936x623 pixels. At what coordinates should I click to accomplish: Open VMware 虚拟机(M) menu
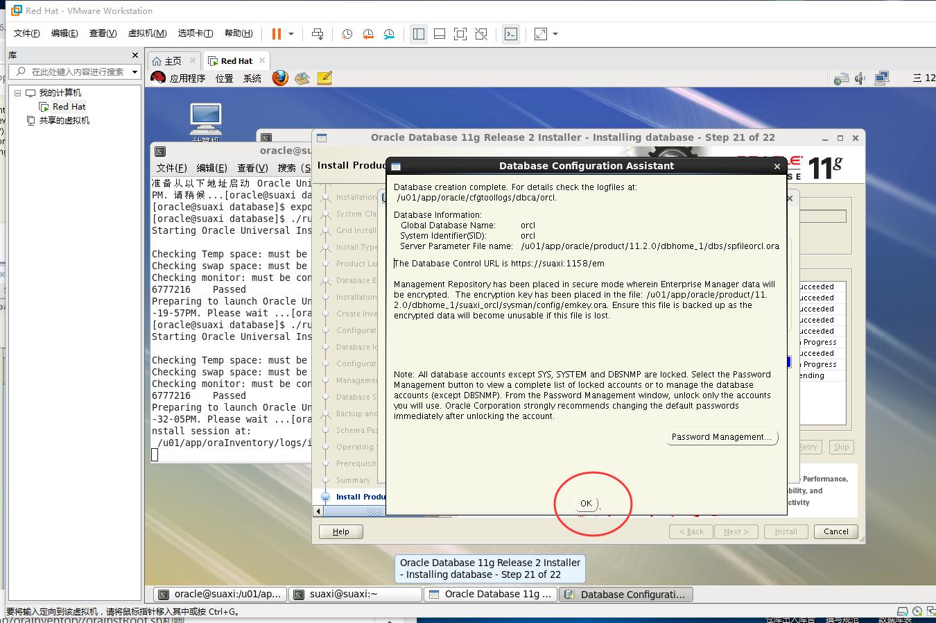tap(147, 33)
